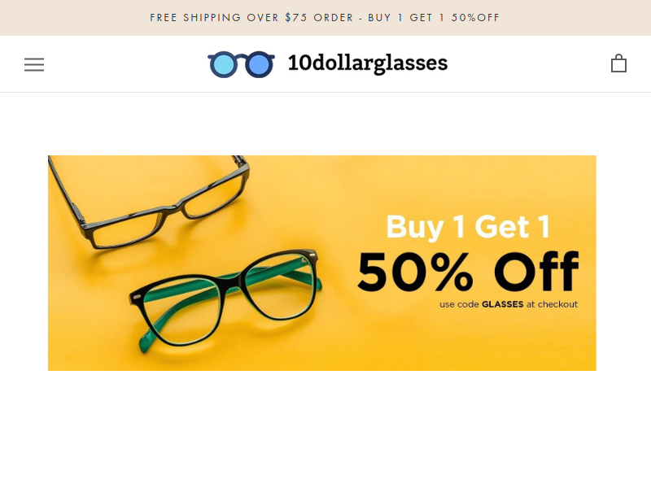Screen dimensions: 651x488
Task: Click the bold GLASSES promo code word
Action: click(502, 304)
